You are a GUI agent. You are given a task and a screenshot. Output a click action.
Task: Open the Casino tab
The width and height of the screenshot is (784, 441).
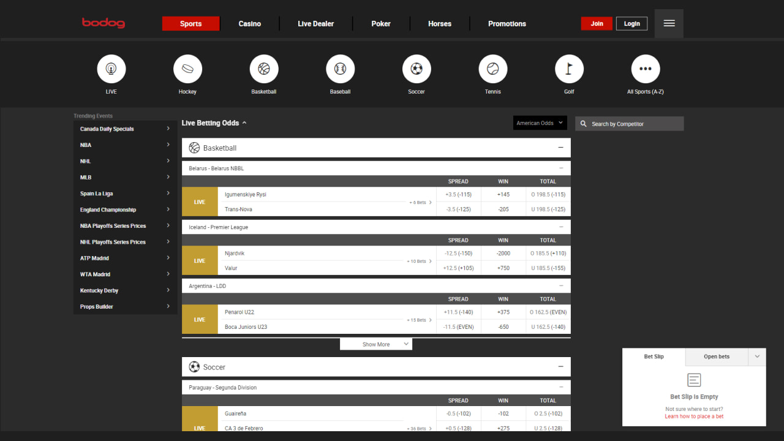(x=250, y=23)
